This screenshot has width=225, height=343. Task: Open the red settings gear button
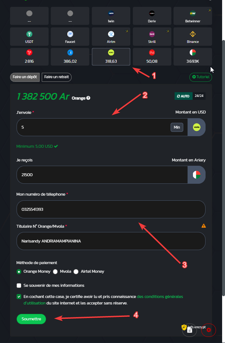click(x=208, y=330)
